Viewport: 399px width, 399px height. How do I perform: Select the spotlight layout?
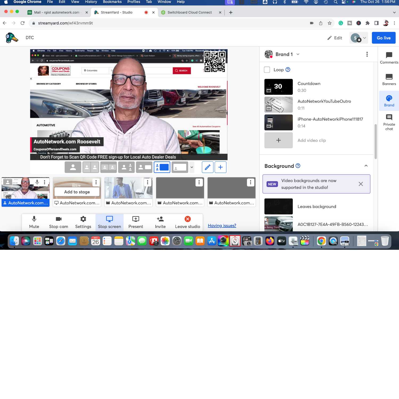click(x=126, y=167)
